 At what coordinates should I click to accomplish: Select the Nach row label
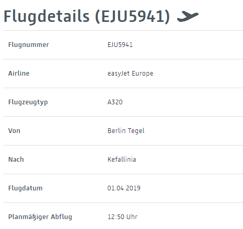[16, 160]
